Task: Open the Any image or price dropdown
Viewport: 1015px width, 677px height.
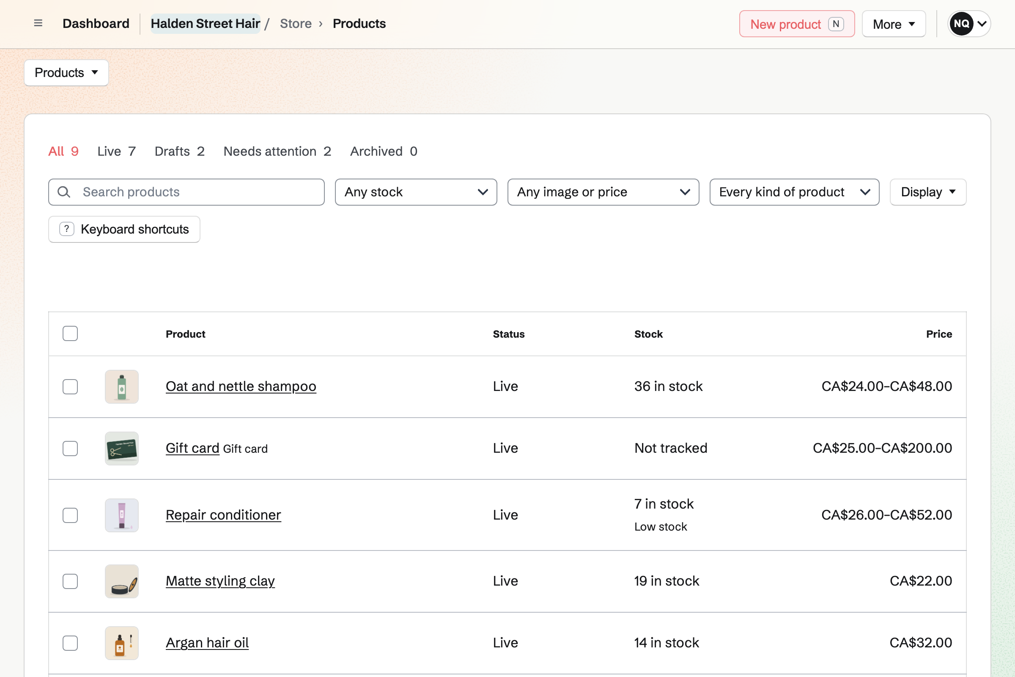Action: coord(604,192)
